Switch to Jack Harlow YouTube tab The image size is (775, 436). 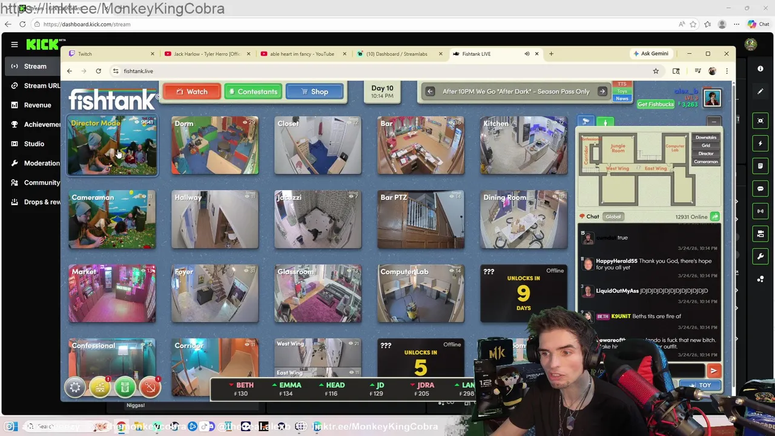[208, 54]
